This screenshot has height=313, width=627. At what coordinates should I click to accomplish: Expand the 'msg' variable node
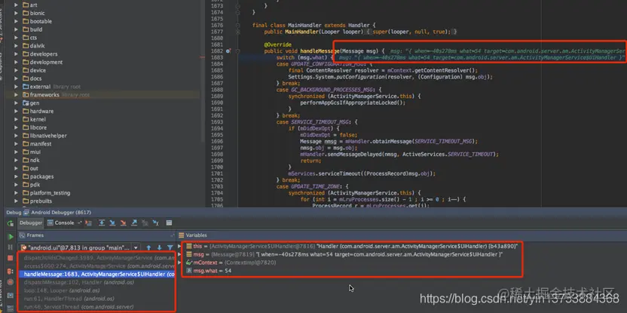click(179, 254)
